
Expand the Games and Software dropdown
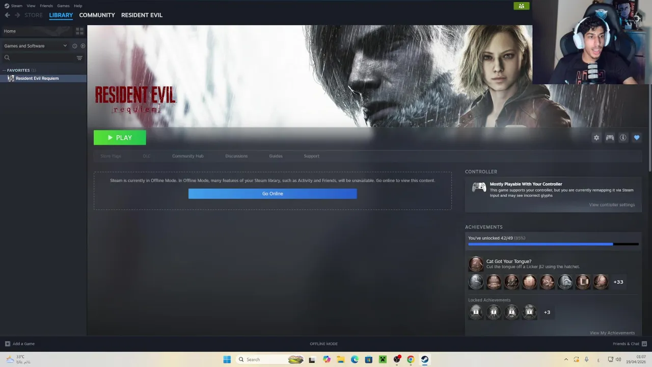35,46
